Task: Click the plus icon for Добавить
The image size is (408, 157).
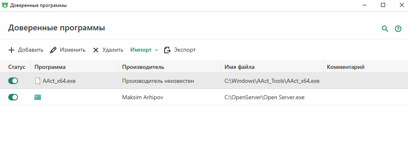Action: [11, 50]
